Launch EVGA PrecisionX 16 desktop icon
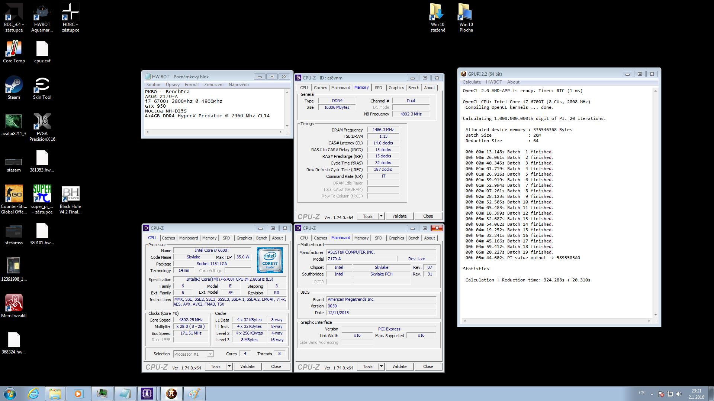This screenshot has height=401, width=714. coord(42,127)
